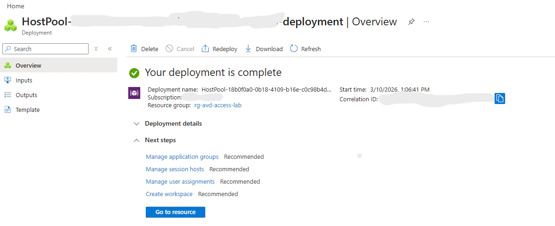This screenshot has width=555, height=226.
Task: Click the Refresh toolbar label
Action: tap(311, 49)
